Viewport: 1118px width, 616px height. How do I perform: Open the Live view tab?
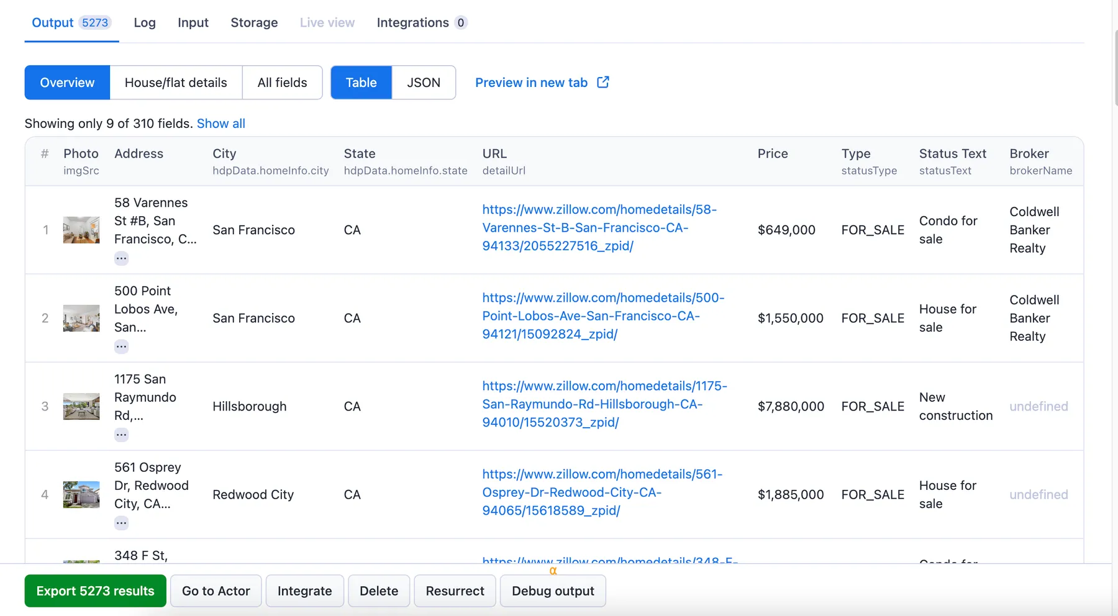[327, 22]
